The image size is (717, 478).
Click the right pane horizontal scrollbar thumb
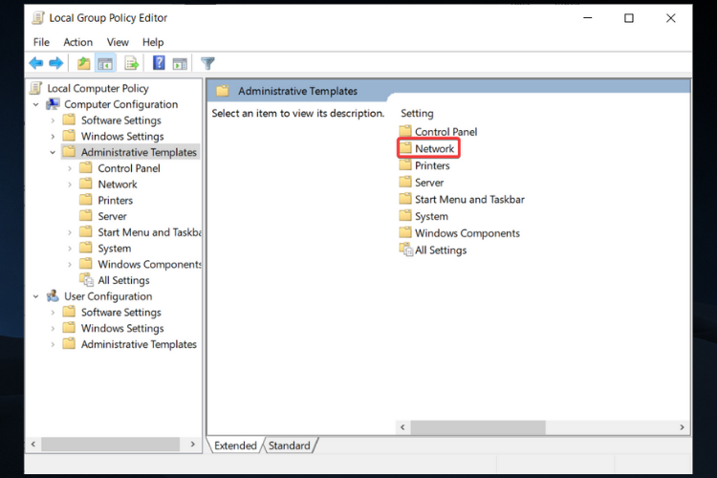point(478,427)
